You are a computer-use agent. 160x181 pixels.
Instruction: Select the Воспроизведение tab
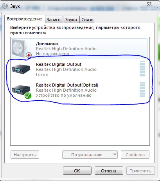click(25, 19)
